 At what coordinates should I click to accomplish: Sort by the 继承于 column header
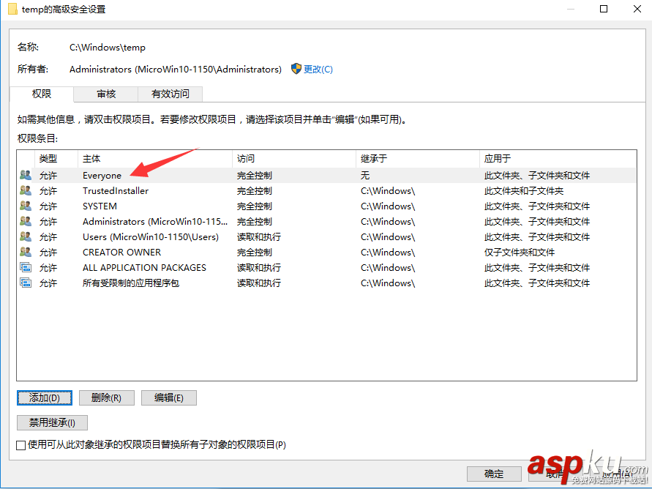[x=418, y=158]
